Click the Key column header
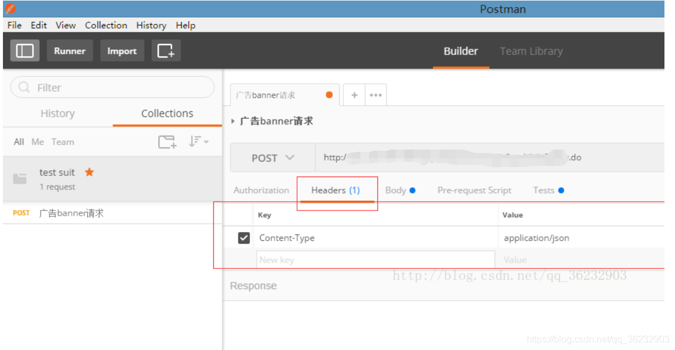 tap(264, 215)
